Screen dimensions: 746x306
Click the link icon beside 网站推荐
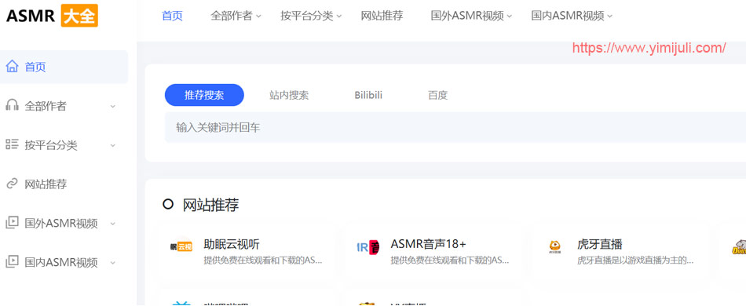12,184
